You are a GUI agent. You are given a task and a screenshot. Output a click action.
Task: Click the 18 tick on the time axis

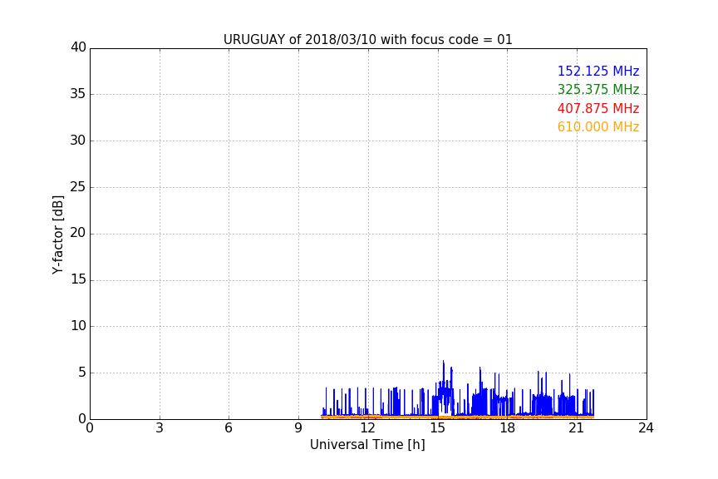point(508,428)
